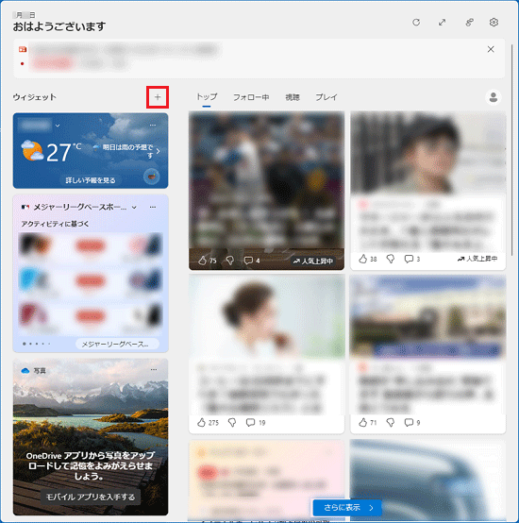Open 写真 widget more options menu
Image resolution: width=519 pixels, height=523 pixels.
coord(153,369)
